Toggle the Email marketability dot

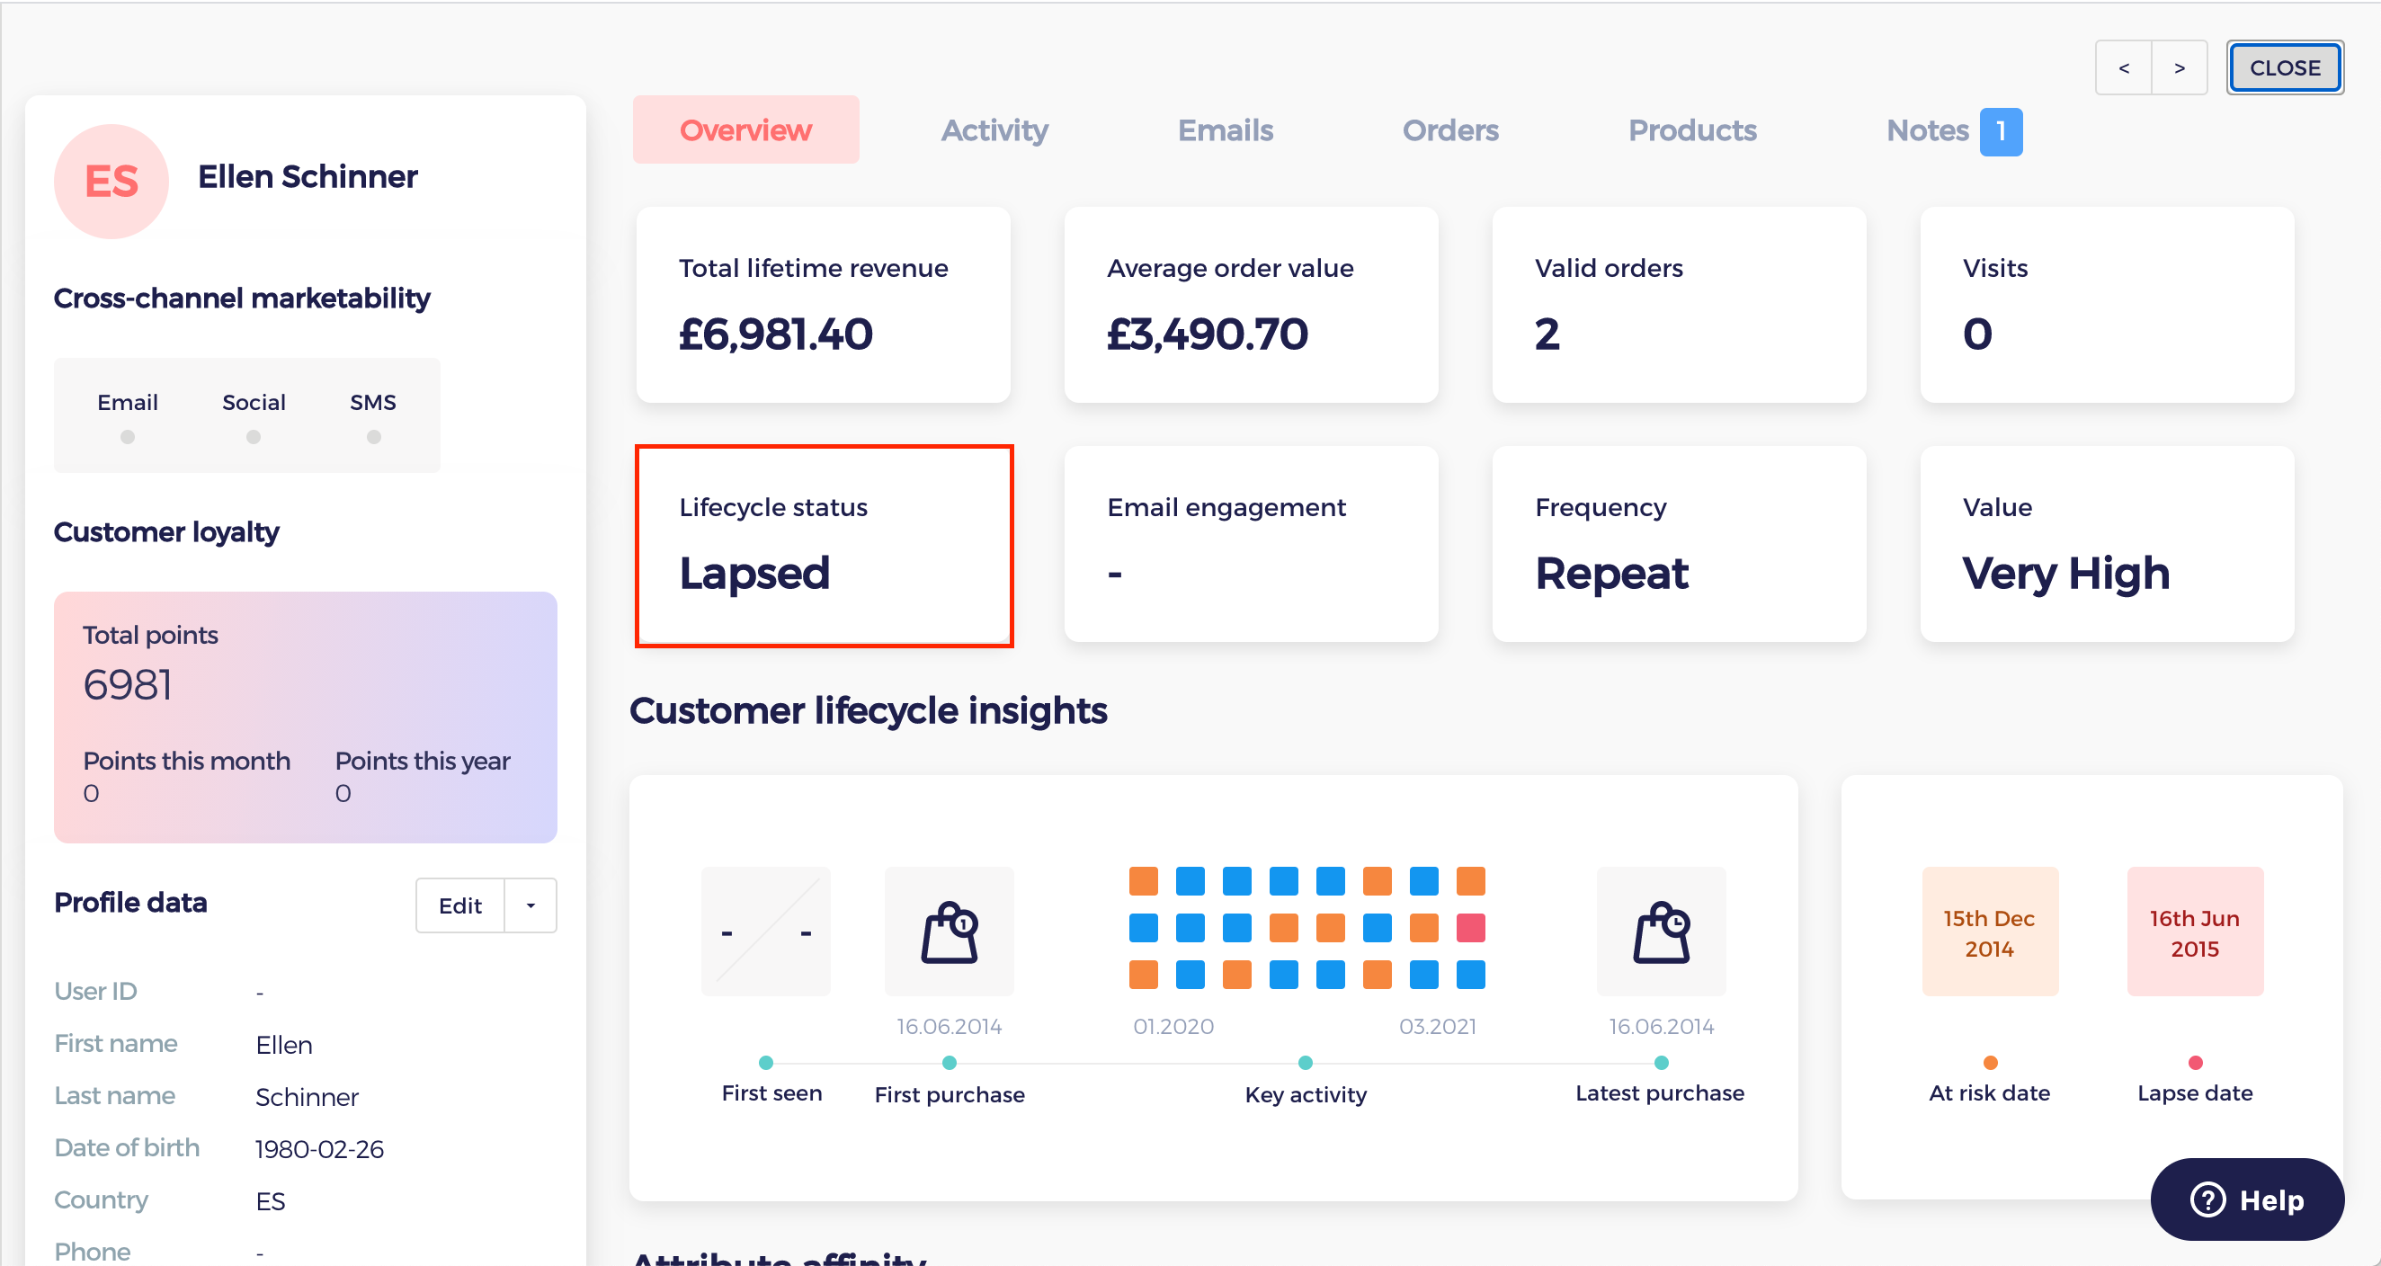128,436
